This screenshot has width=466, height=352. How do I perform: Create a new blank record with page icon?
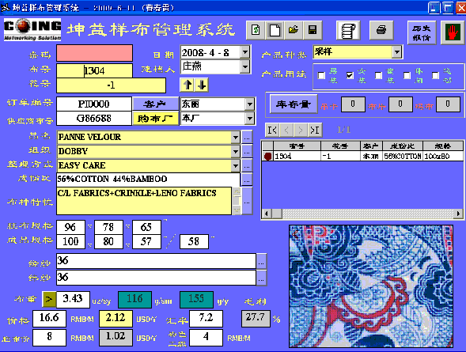tap(275, 30)
